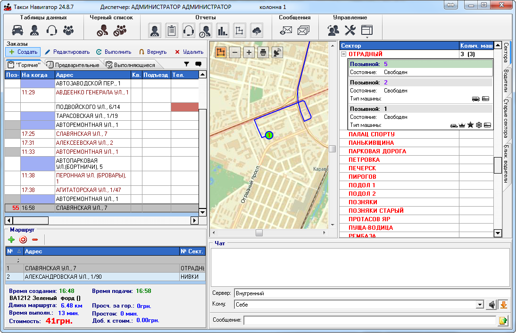Expand the Управление window icon dropdown arrow
Viewport: 516px width, 333px height.
point(367,38)
